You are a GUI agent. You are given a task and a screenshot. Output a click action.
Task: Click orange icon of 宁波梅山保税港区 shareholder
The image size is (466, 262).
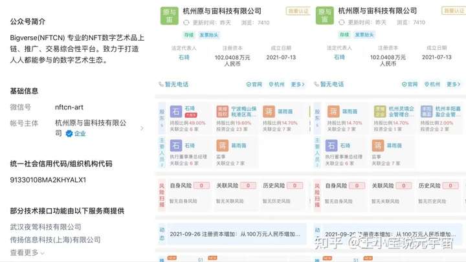tap(222, 112)
